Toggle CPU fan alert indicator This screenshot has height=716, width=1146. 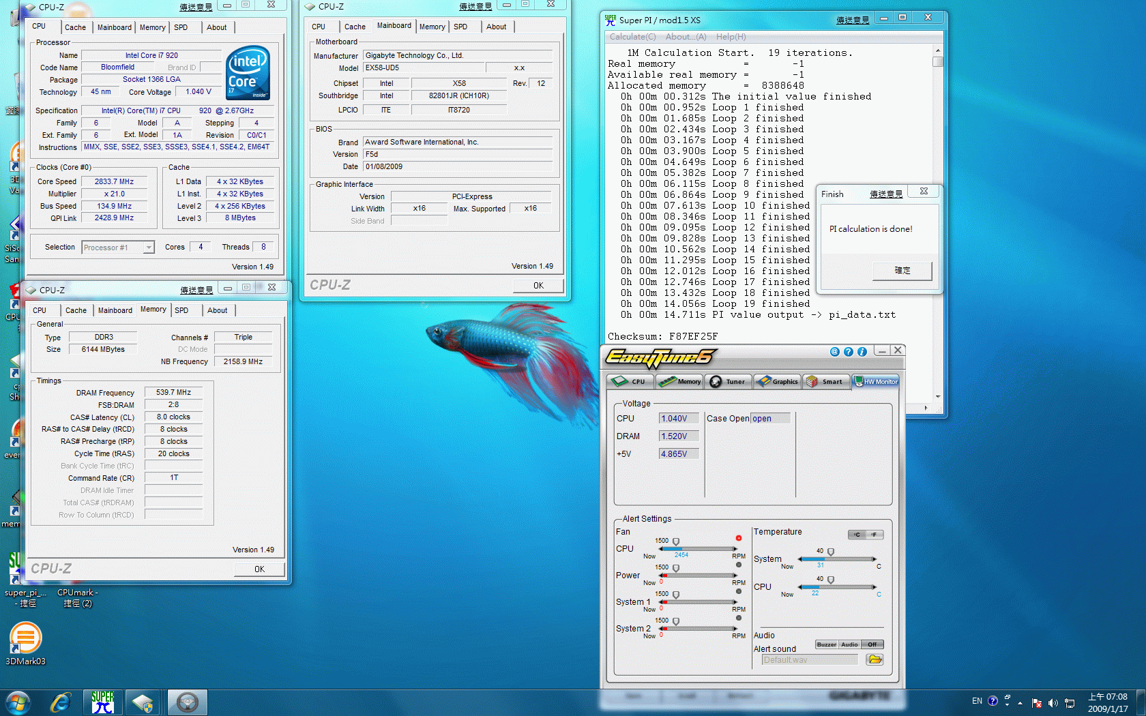pyautogui.click(x=739, y=538)
